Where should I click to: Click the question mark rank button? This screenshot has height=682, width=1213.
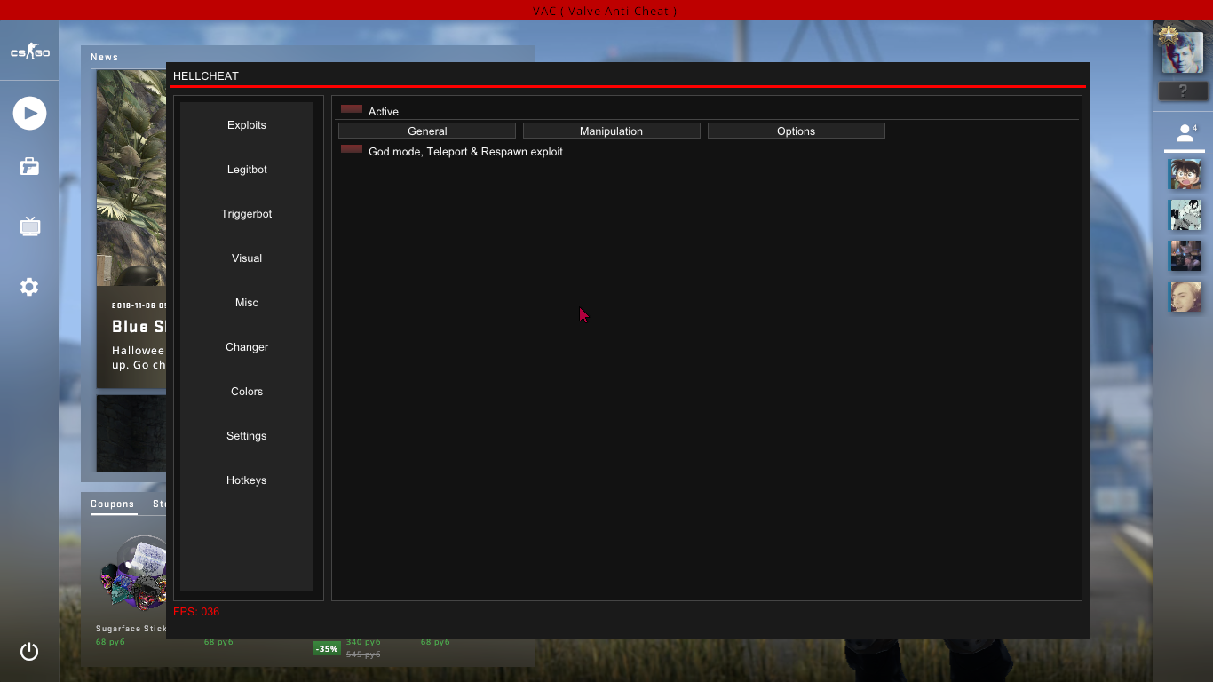click(1183, 91)
